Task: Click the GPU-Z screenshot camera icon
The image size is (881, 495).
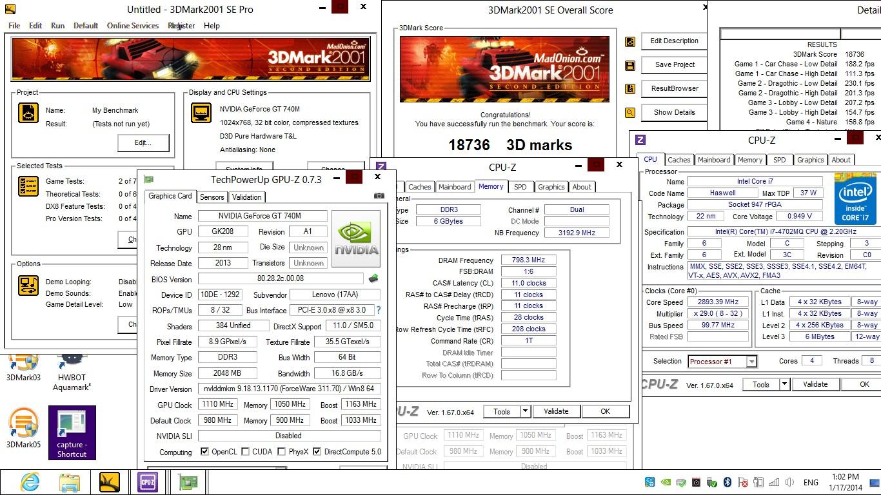Action: tap(379, 196)
